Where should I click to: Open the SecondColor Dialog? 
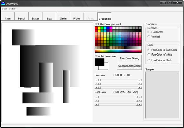click(x=130, y=66)
